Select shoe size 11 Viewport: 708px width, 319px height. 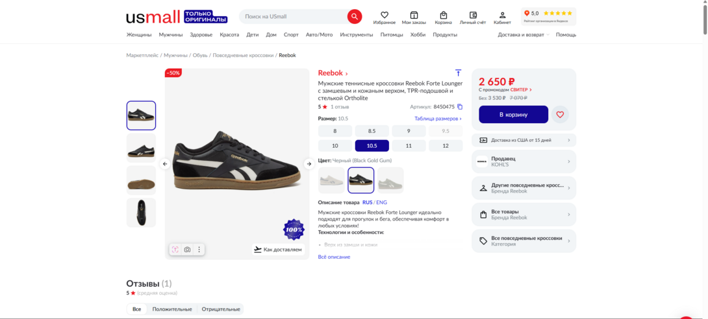tap(409, 146)
